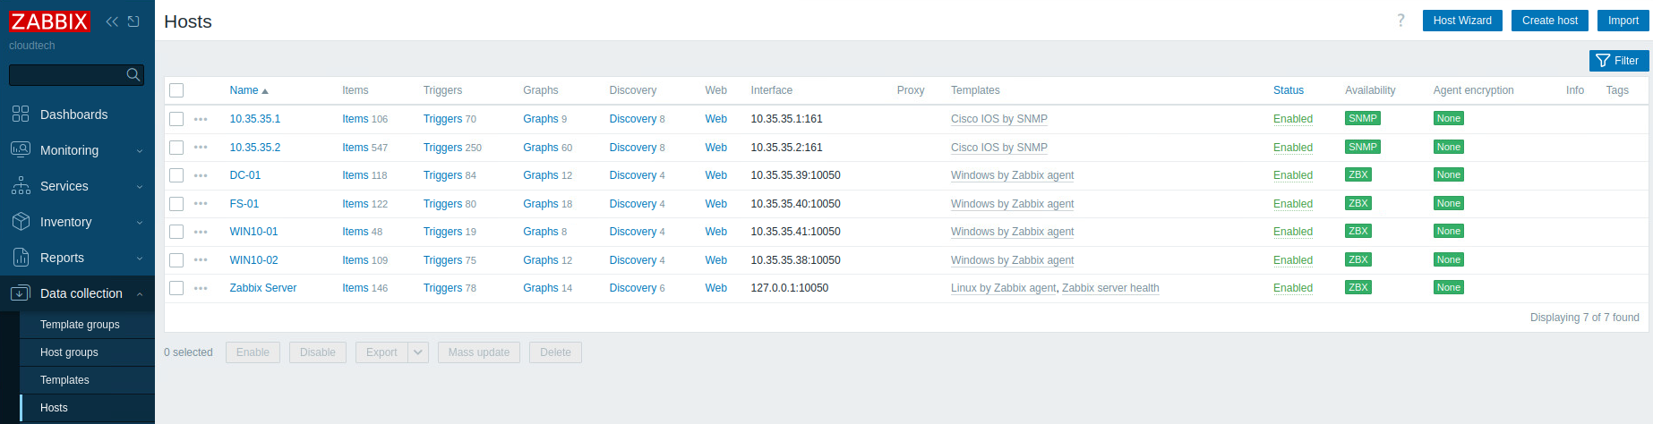Expand the Inventory menu chevron
The height and width of the screenshot is (424, 1653).
140,223
